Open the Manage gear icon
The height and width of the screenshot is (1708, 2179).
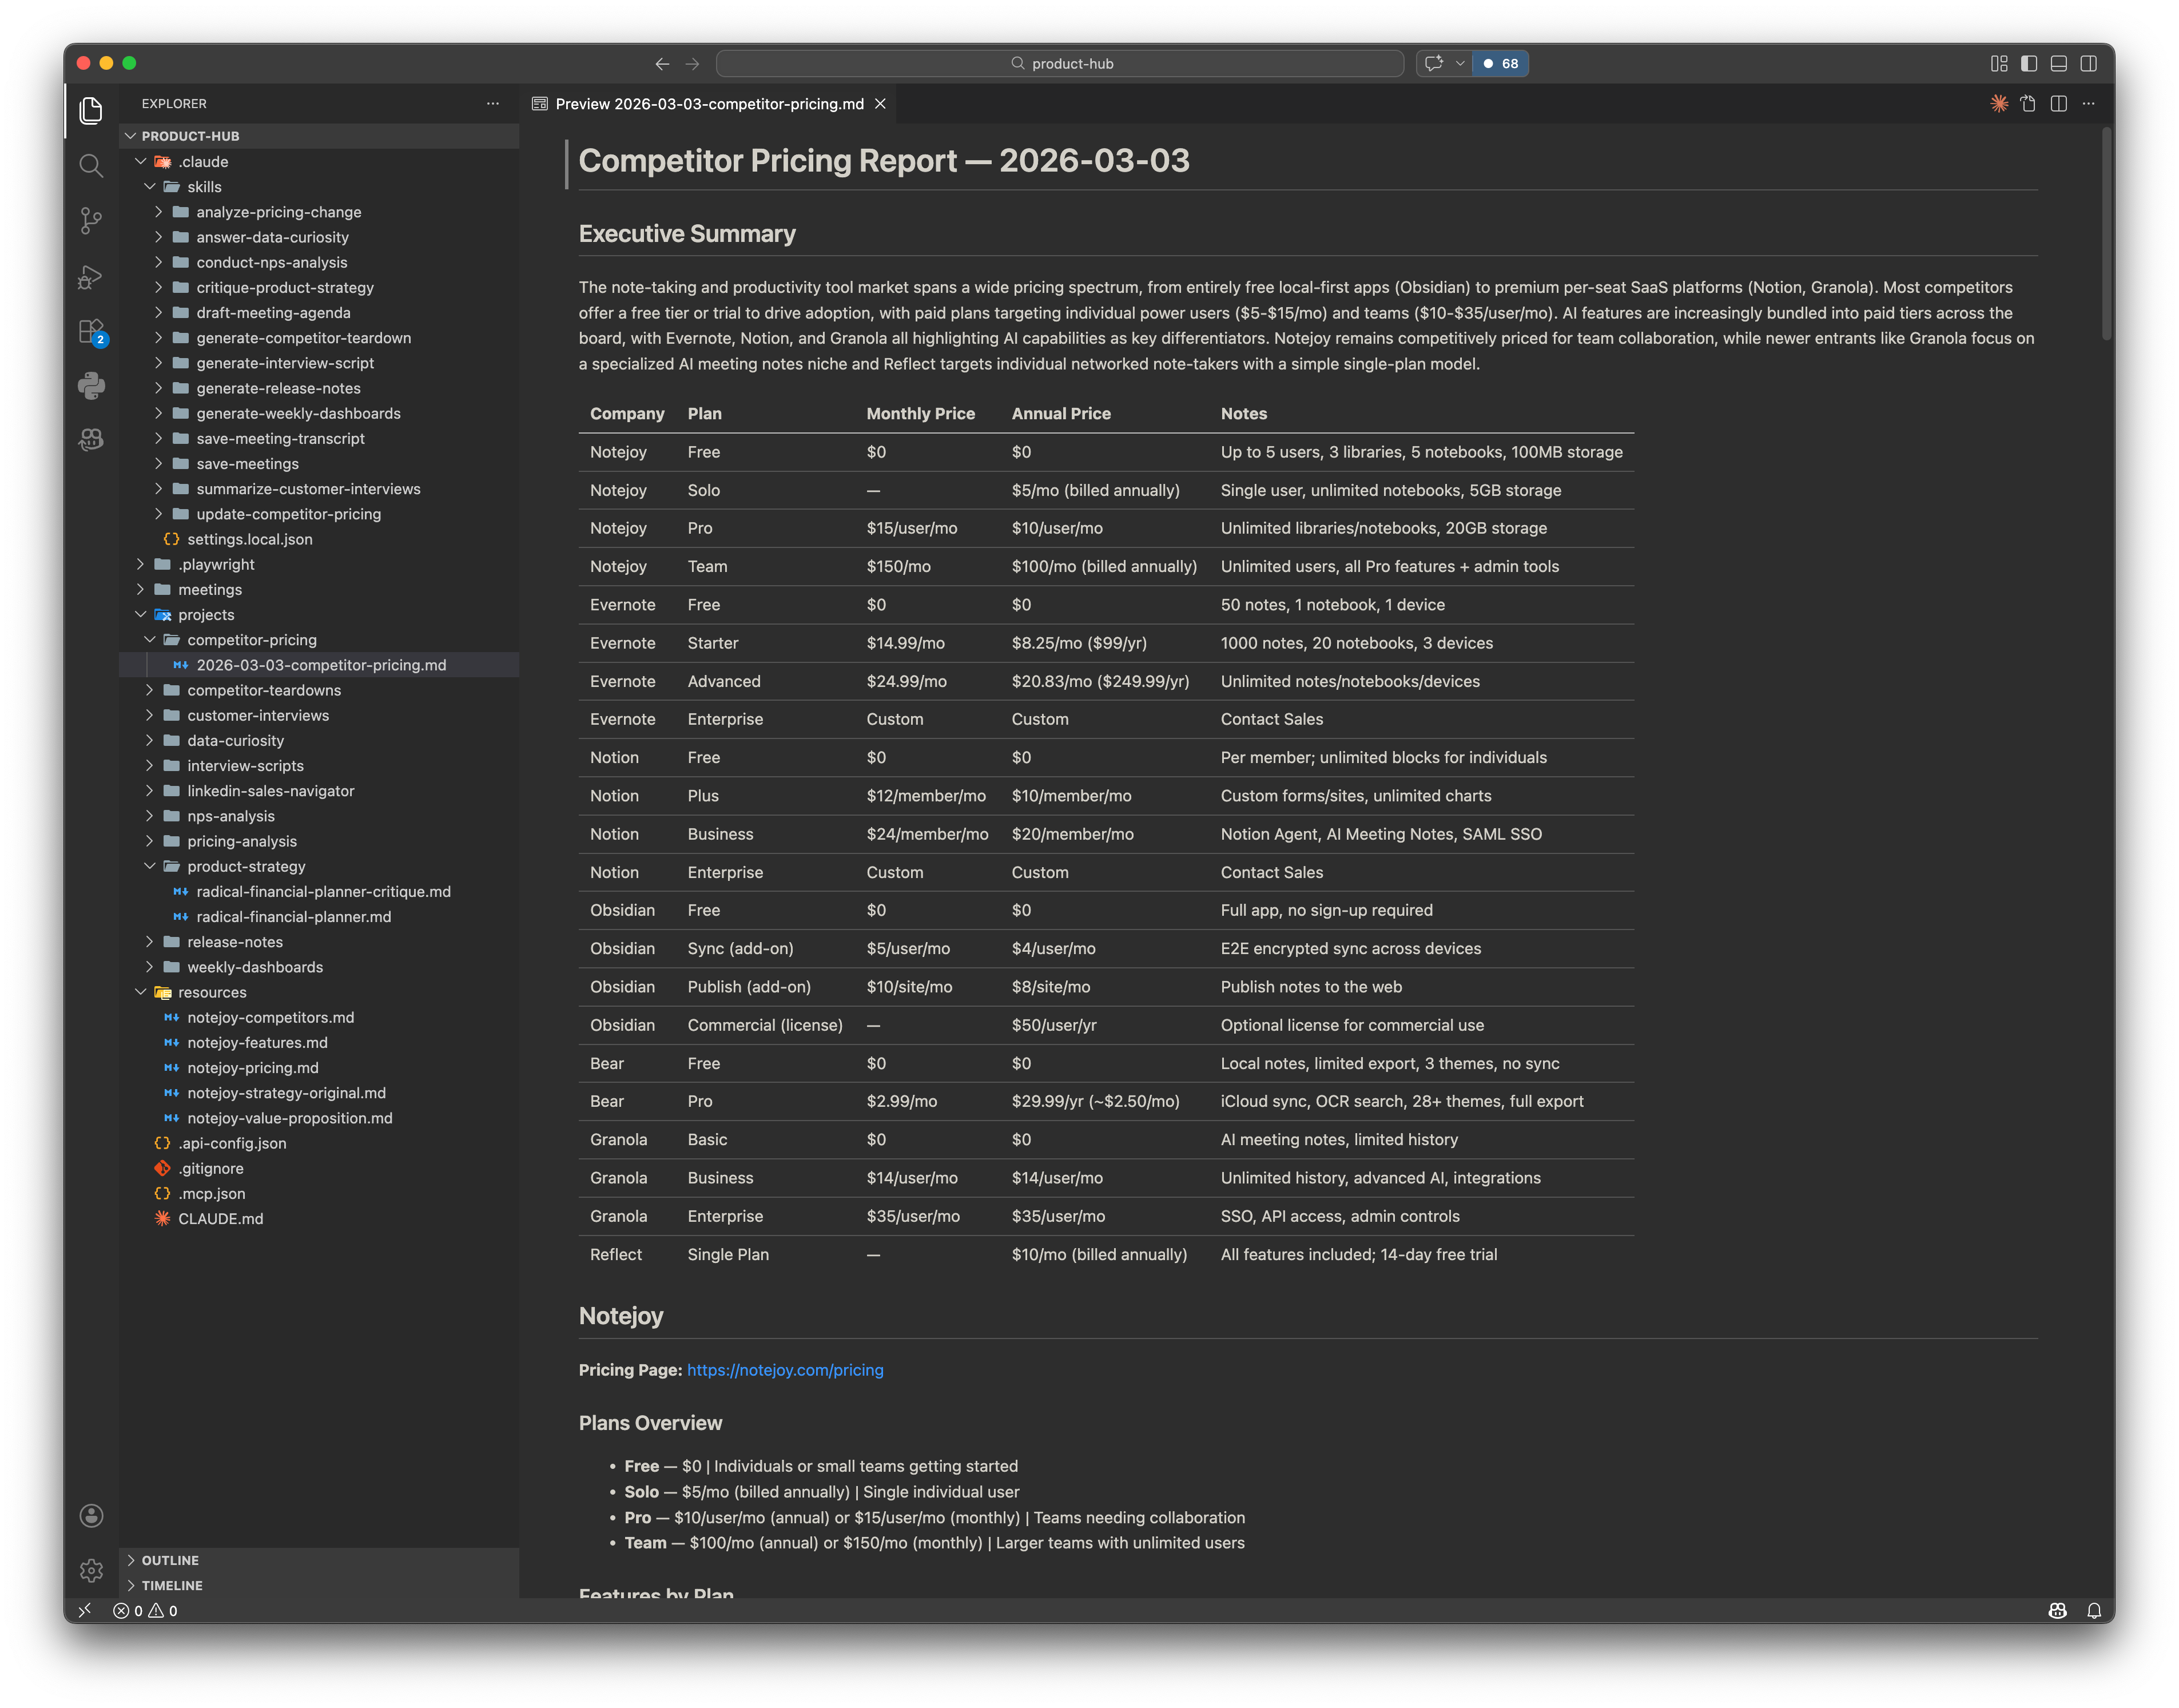pos(91,1570)
